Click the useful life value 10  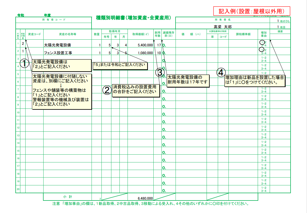point(159,53)
